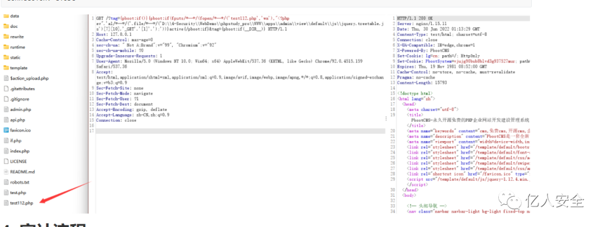Select the doc folder icon

pos(6,27)
